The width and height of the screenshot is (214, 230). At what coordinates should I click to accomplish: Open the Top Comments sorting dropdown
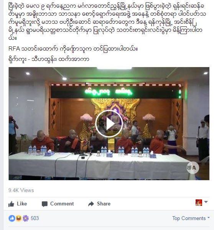[x=191, y=218]
